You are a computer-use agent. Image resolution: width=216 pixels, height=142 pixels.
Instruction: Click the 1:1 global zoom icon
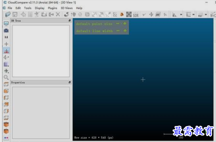(x=6, y=37)
